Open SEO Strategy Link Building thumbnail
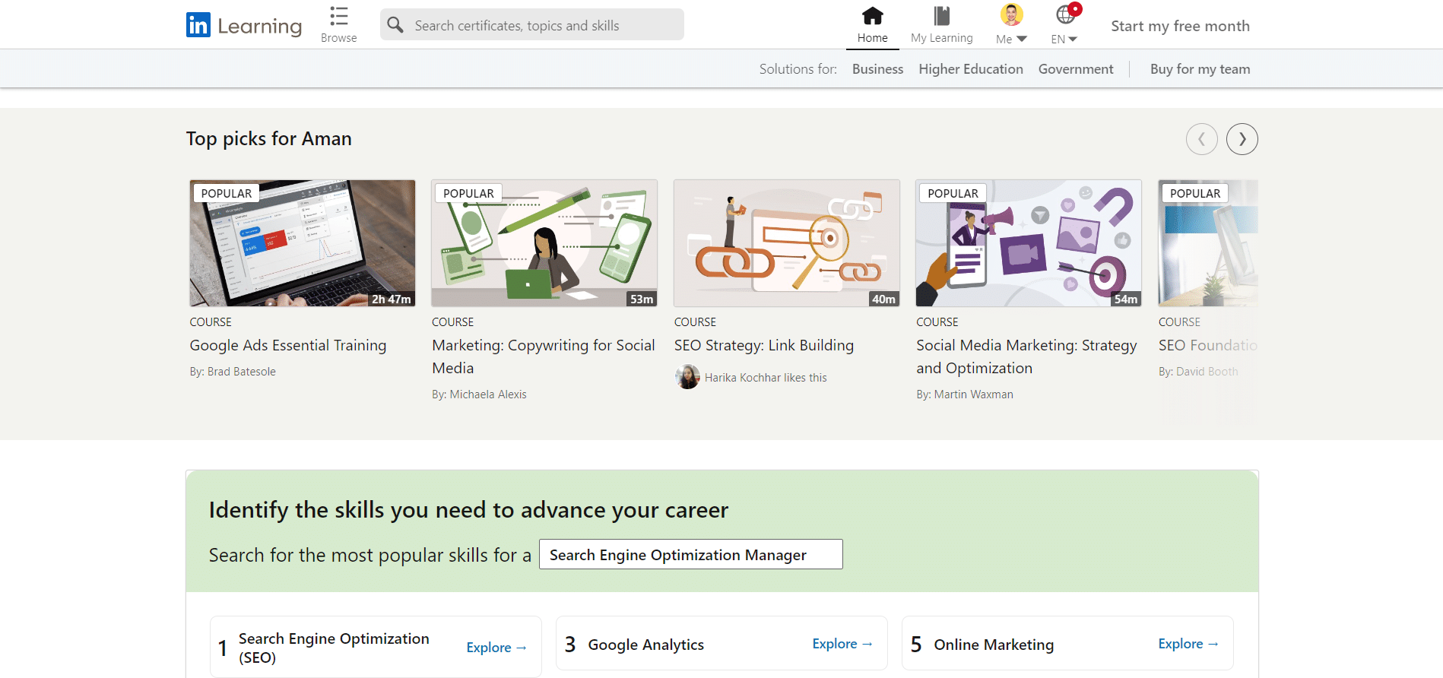Image resolution: width=1443 pixels, height=678 pixels. [787, 243]
